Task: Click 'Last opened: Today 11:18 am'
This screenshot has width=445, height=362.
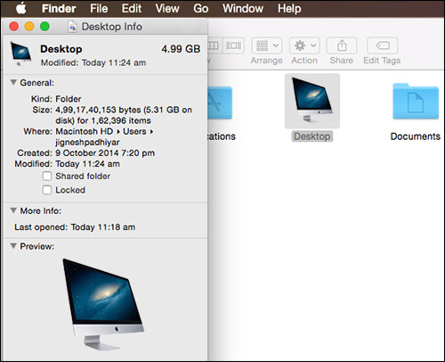Action: point(75,227)
